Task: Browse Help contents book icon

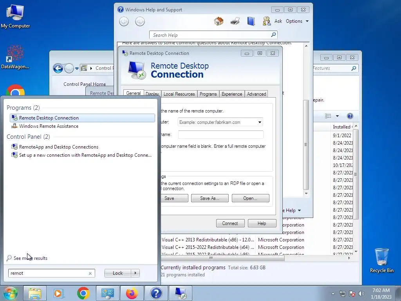Action: pos(251,21)
